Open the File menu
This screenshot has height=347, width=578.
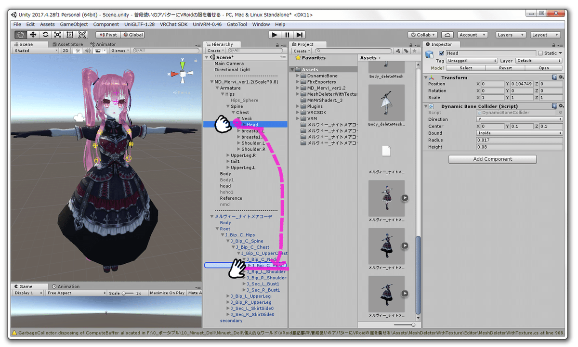tap(17, 24)
